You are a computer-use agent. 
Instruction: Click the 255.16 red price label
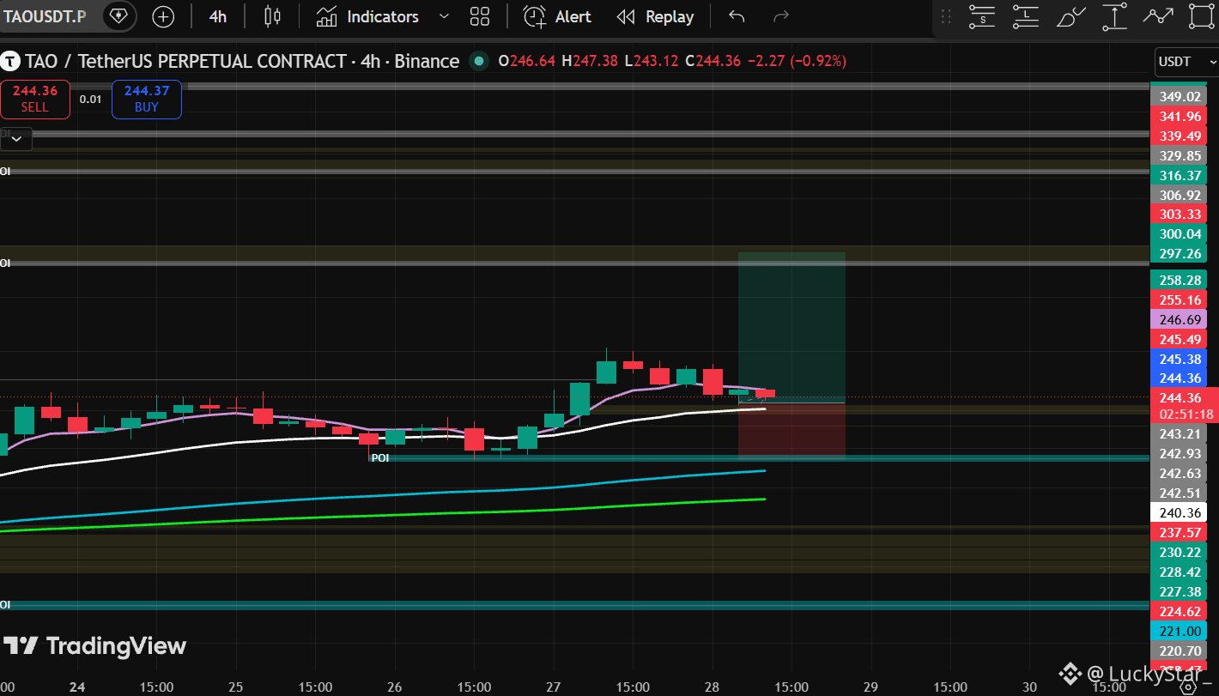[1180, 300]
